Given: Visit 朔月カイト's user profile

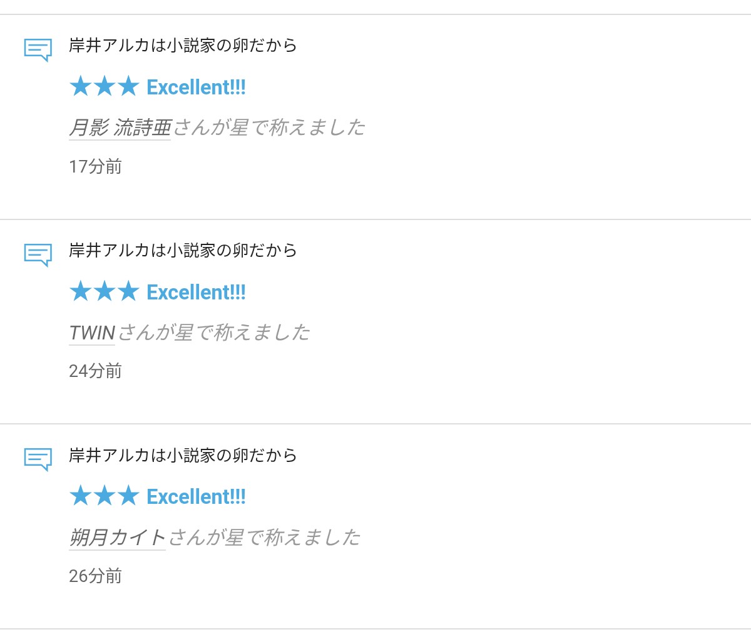Looking at the screenshot, I should (117, 538).
